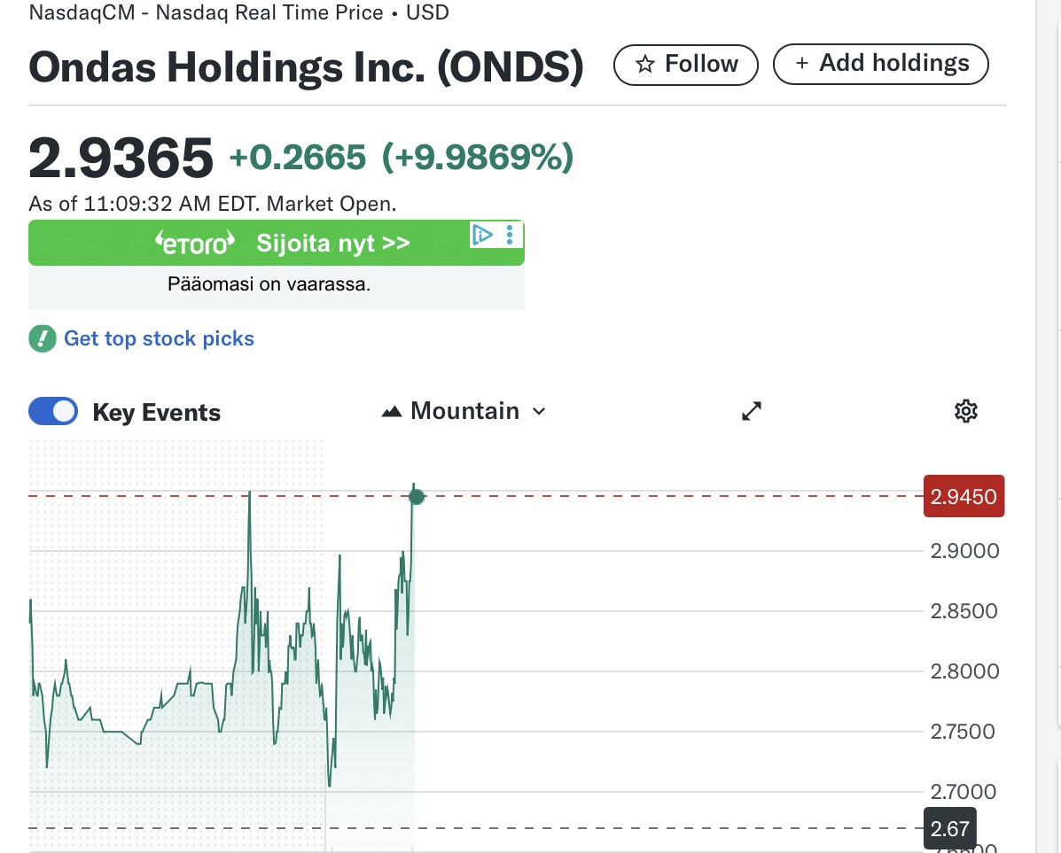Click the chevron arrow next to Mountain
Screen dimensions: 1061x853
point(539,412)
